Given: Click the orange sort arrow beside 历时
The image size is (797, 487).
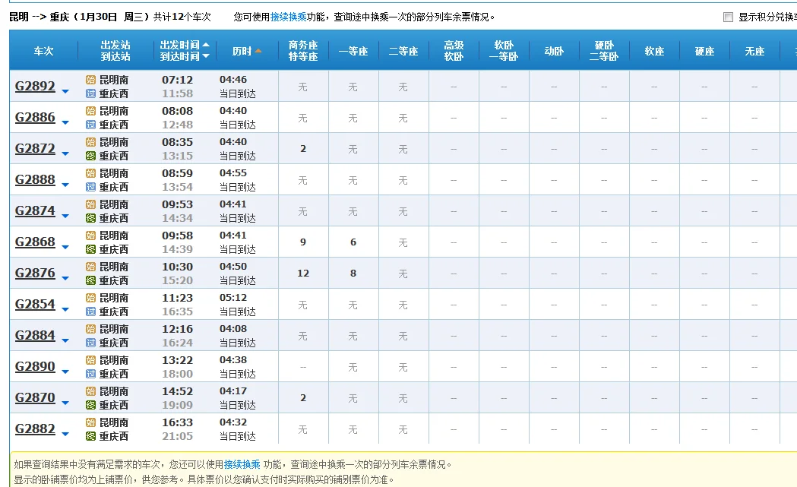Looking at the screenshot, I should pos(258,52).
